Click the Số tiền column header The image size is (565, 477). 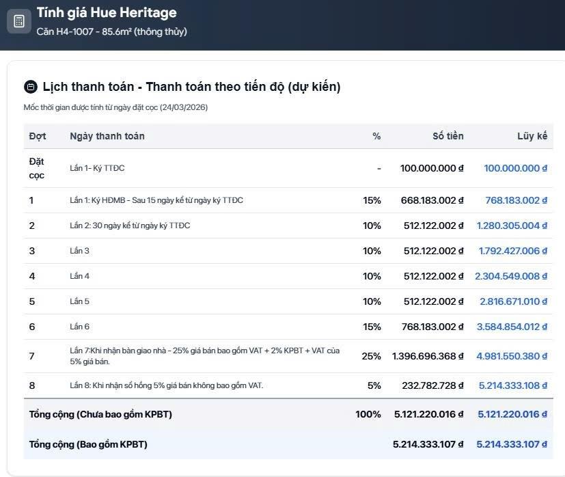(x=447, y=136)
